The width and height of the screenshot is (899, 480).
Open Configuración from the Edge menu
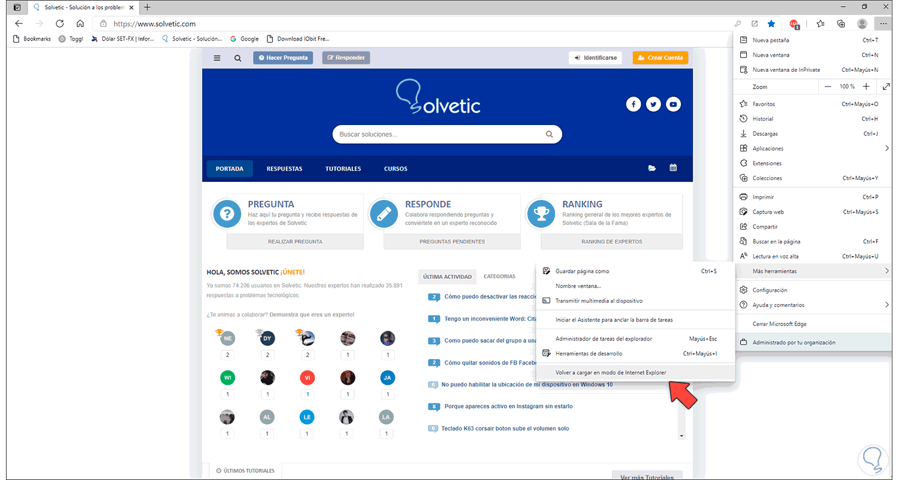813,290
